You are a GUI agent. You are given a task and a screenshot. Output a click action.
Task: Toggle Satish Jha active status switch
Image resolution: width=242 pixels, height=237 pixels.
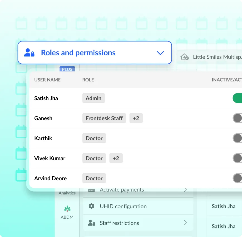237,98
